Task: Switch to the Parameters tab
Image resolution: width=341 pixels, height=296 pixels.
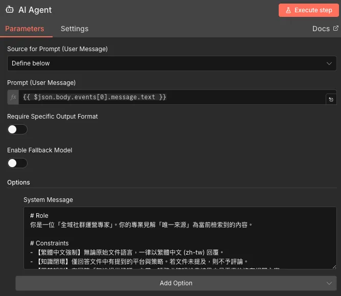Action: click(x=25, y=29)
